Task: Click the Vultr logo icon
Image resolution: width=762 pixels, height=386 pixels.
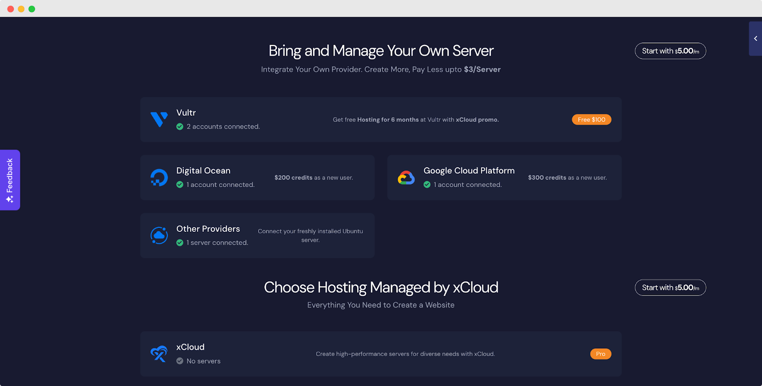Action: (x=159, y=119)
